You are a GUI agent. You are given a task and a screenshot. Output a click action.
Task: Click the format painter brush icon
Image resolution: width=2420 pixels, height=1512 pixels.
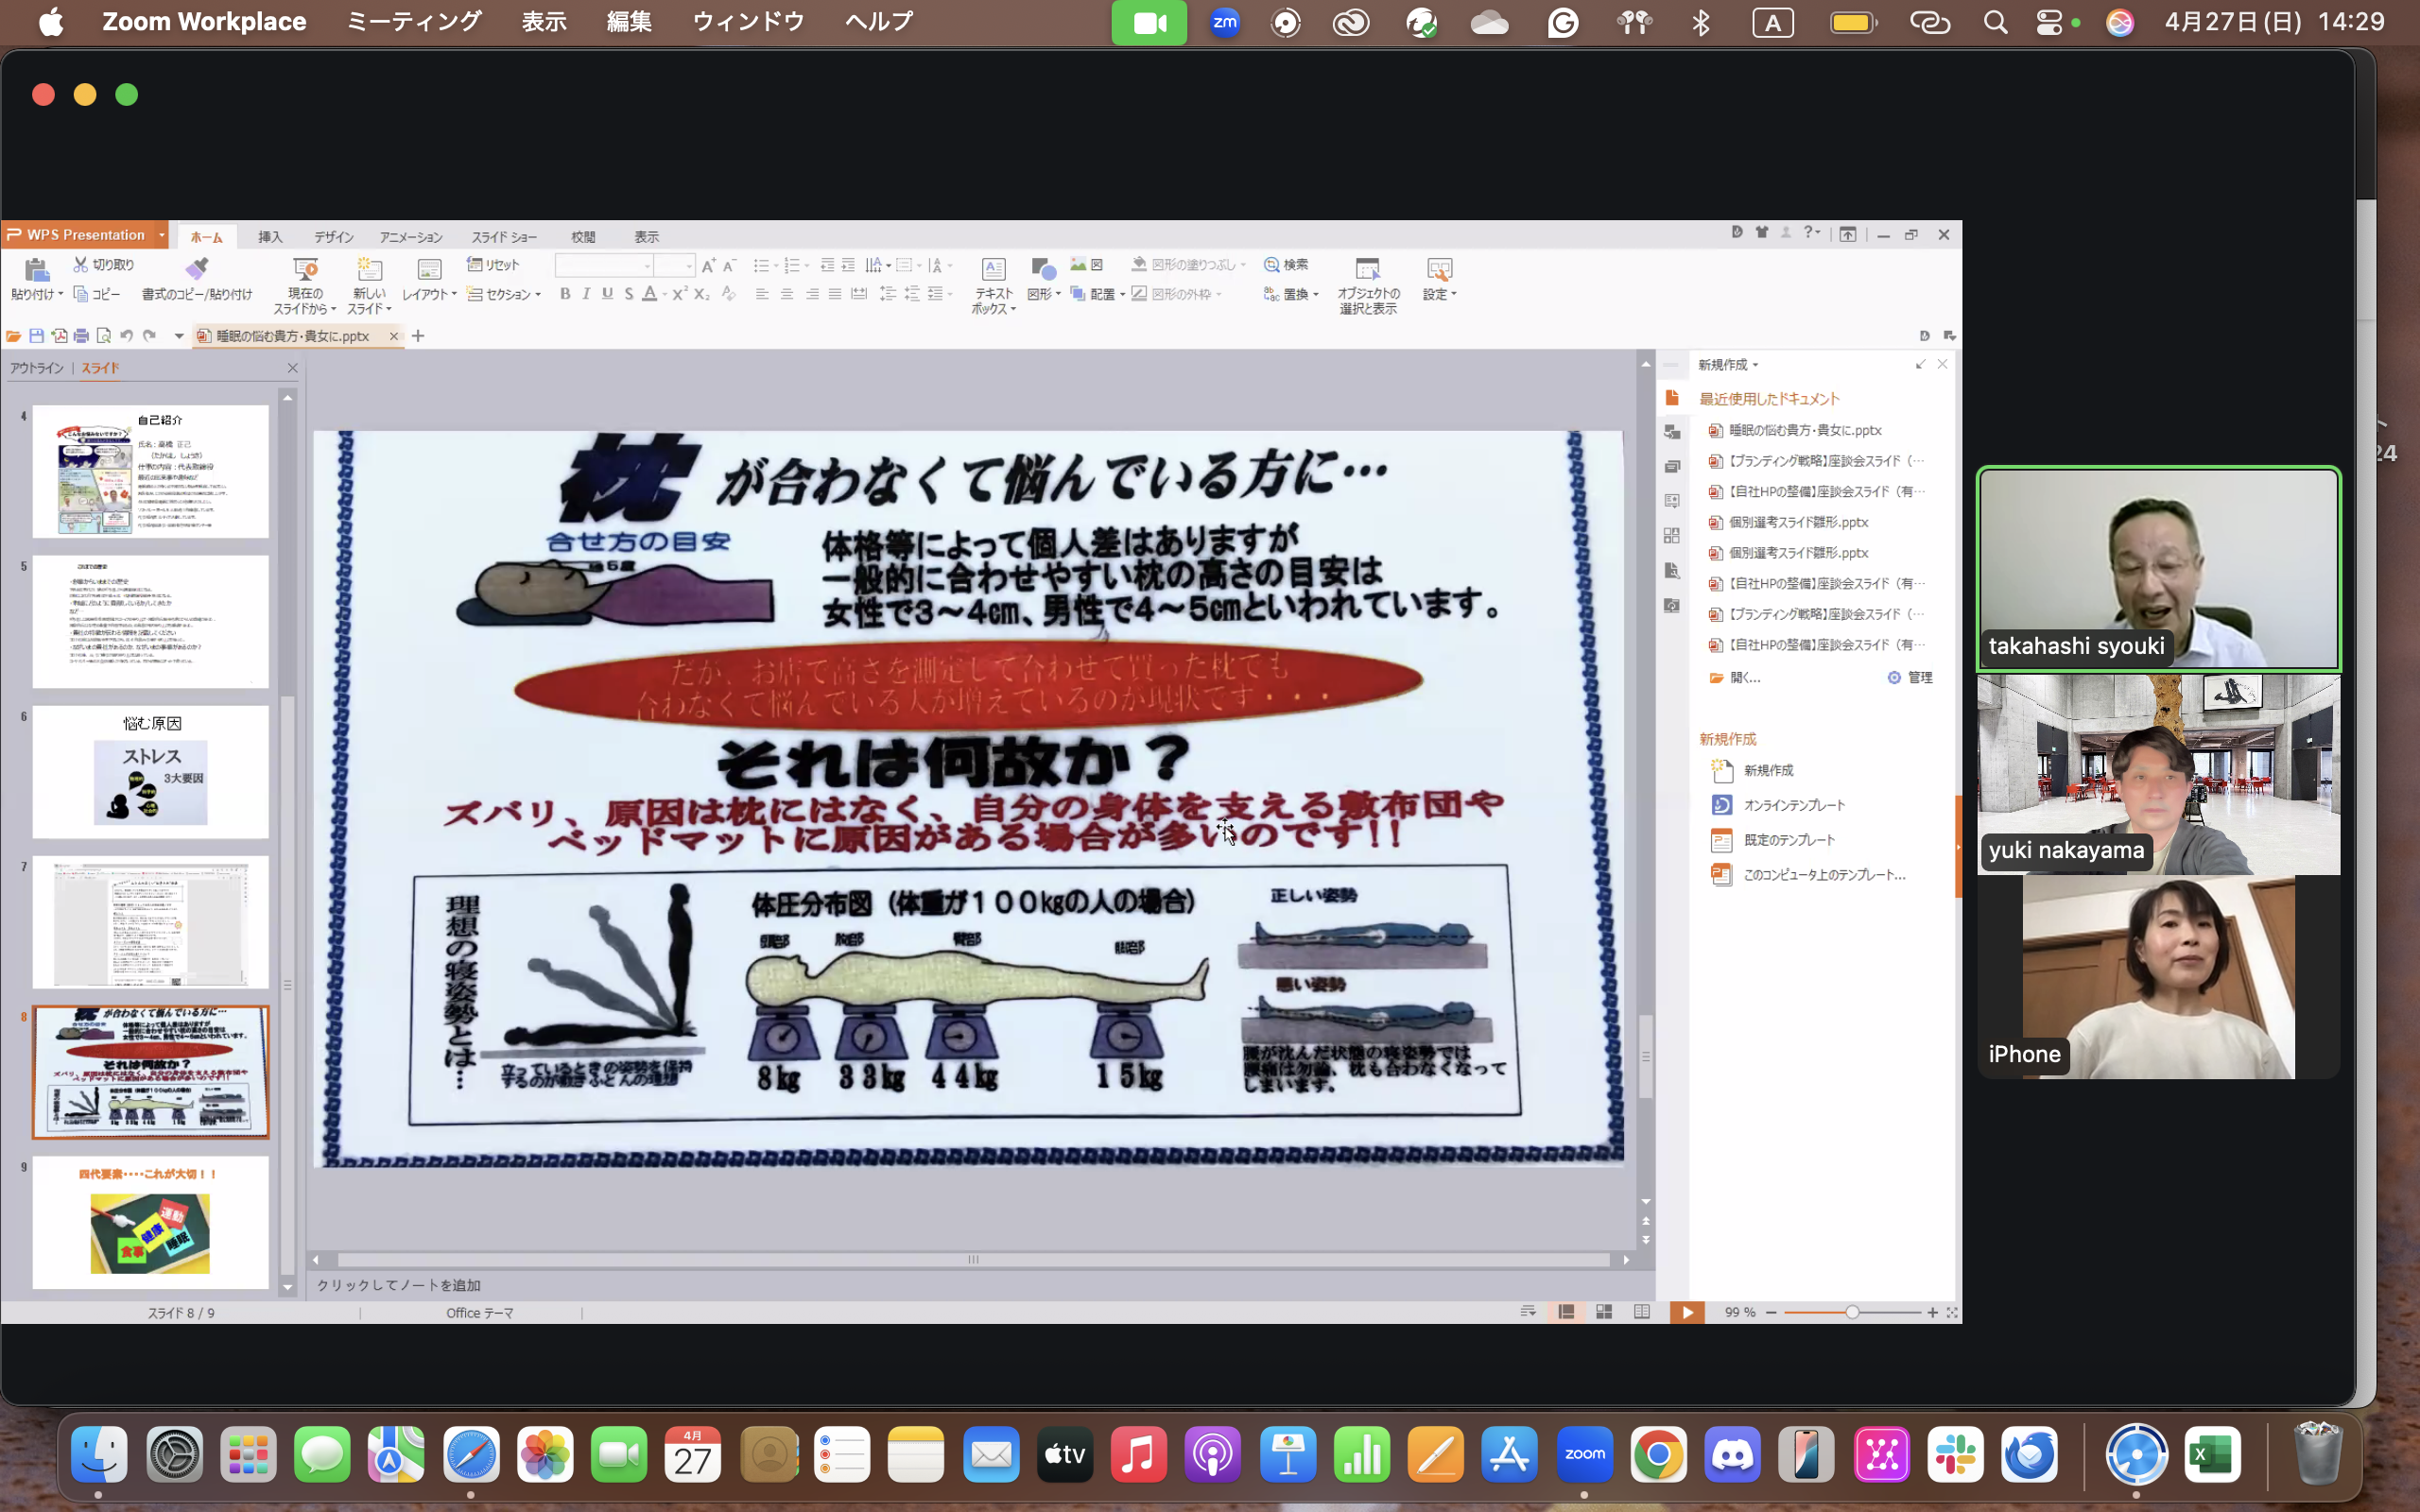tap(197, 268)
